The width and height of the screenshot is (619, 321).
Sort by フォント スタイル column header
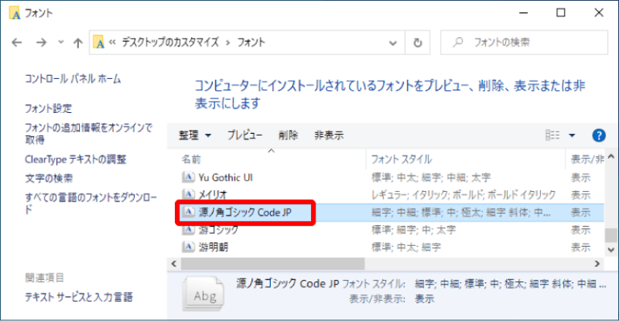466,159
